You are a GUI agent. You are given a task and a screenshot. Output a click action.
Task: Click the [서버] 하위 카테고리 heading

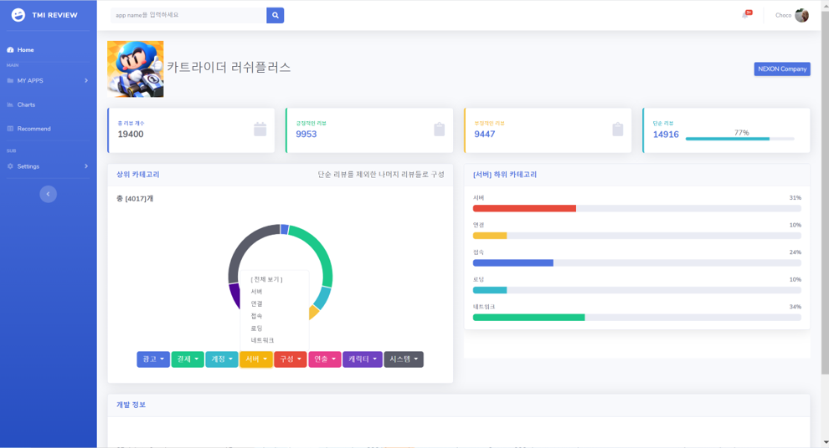[505, 175]
